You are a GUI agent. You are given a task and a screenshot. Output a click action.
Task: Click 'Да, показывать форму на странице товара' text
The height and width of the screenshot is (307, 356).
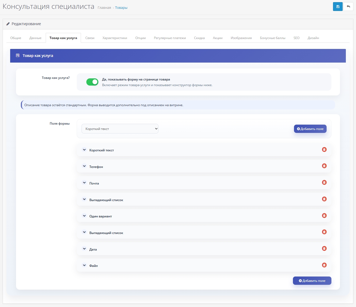(x=136, y=79)
